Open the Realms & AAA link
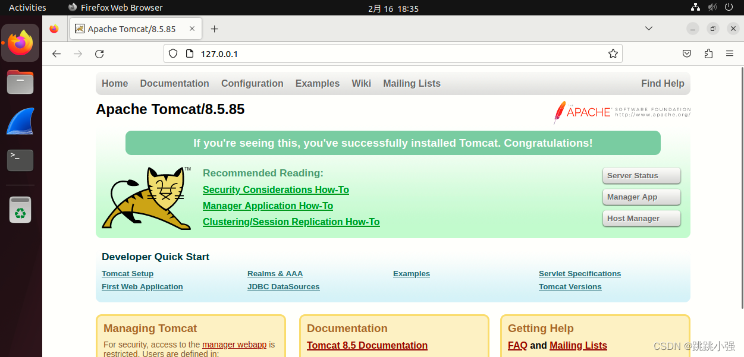This screenshot has width=744, height=357. coord(275,274)
